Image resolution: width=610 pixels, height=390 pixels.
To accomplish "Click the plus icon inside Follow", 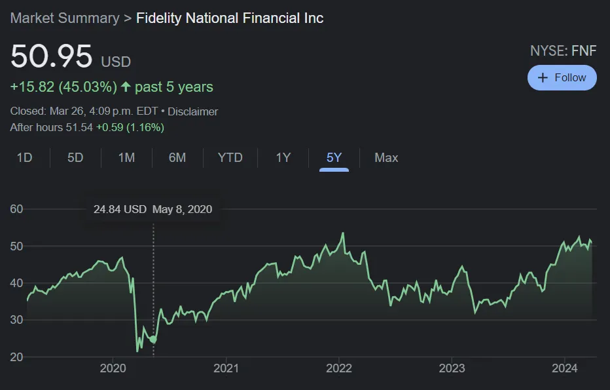I will tap(543, 77).
